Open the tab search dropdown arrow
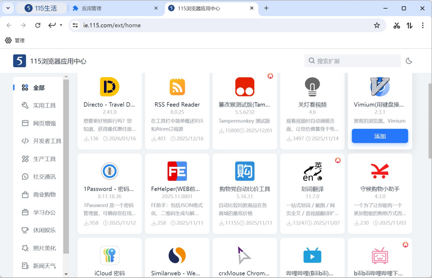The height and width of the screenshot is (278, 432). (8, 8)
